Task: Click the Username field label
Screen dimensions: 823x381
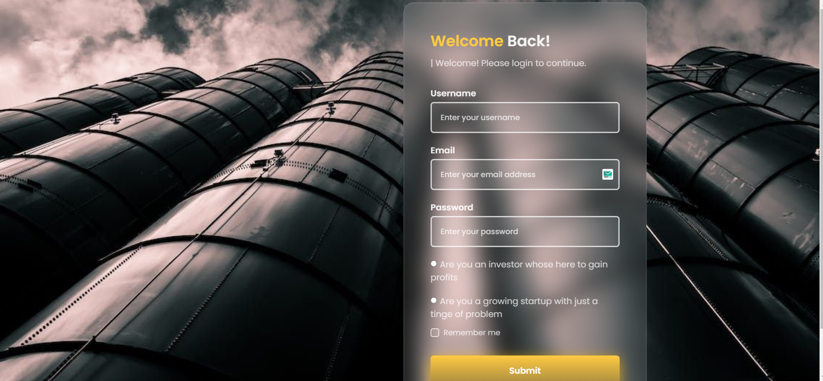Action: [x=453, y=93]
